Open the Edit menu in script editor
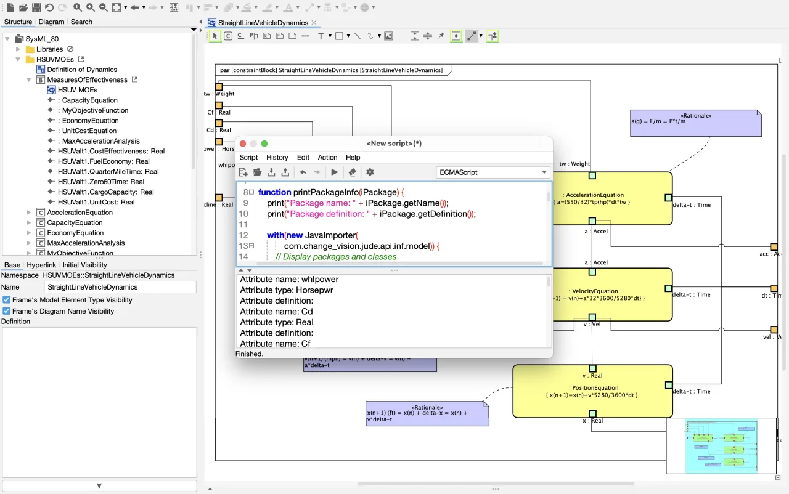 coord(303,157)
